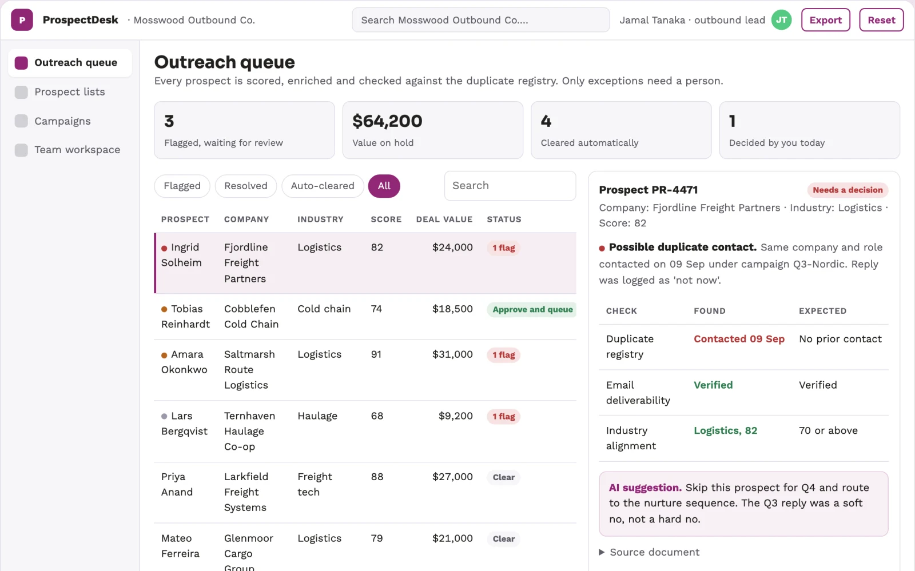Select the Priya Anand prospect row

click(365, 493)
